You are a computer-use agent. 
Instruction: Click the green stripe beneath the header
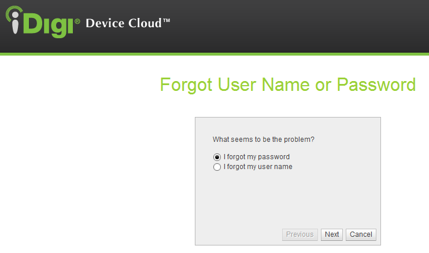tap(231, 54)
